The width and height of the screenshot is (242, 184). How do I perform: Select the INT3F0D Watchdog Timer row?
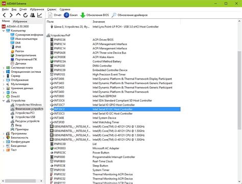(113, 122)
